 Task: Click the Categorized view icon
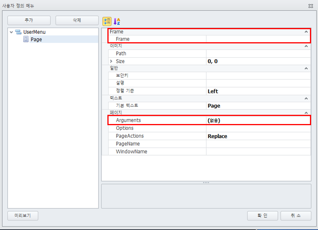click(x=107, y=21)
